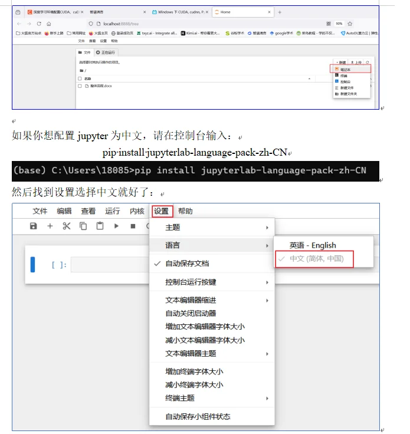This screenshot has width=410, height=434.
Task: Open the google学术 bookmark
Action: click(281, 33)
